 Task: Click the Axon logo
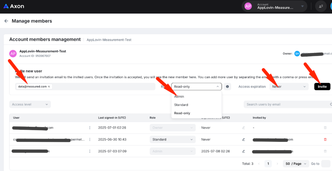(x=14, y=6)
